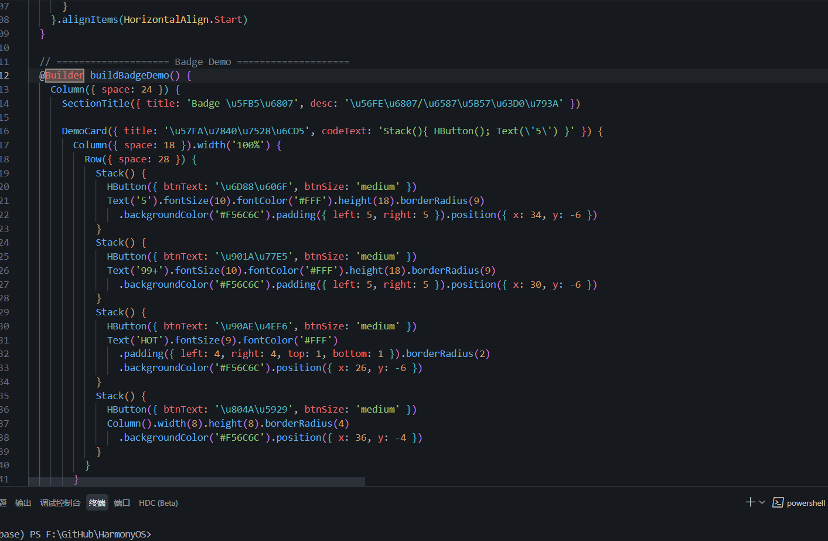Click the terminal prompt F:\GitHub\HarmonyOS>
The height and width of the screenshot is (541, 828).
98,534
